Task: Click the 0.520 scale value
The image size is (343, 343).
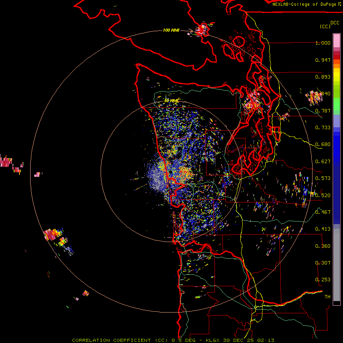Action: (323, 196)
